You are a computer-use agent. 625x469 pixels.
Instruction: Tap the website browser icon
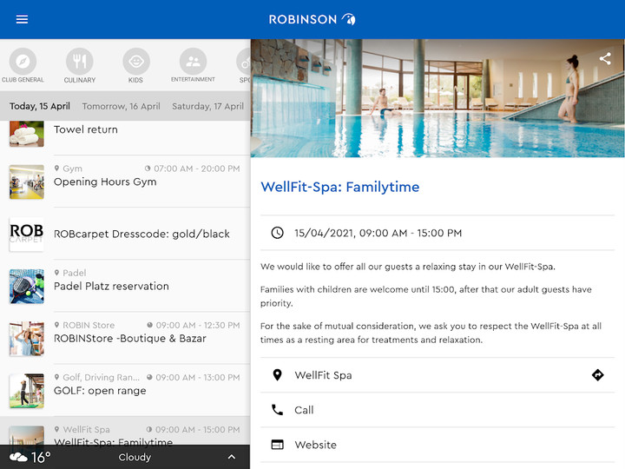coord(278,445)
